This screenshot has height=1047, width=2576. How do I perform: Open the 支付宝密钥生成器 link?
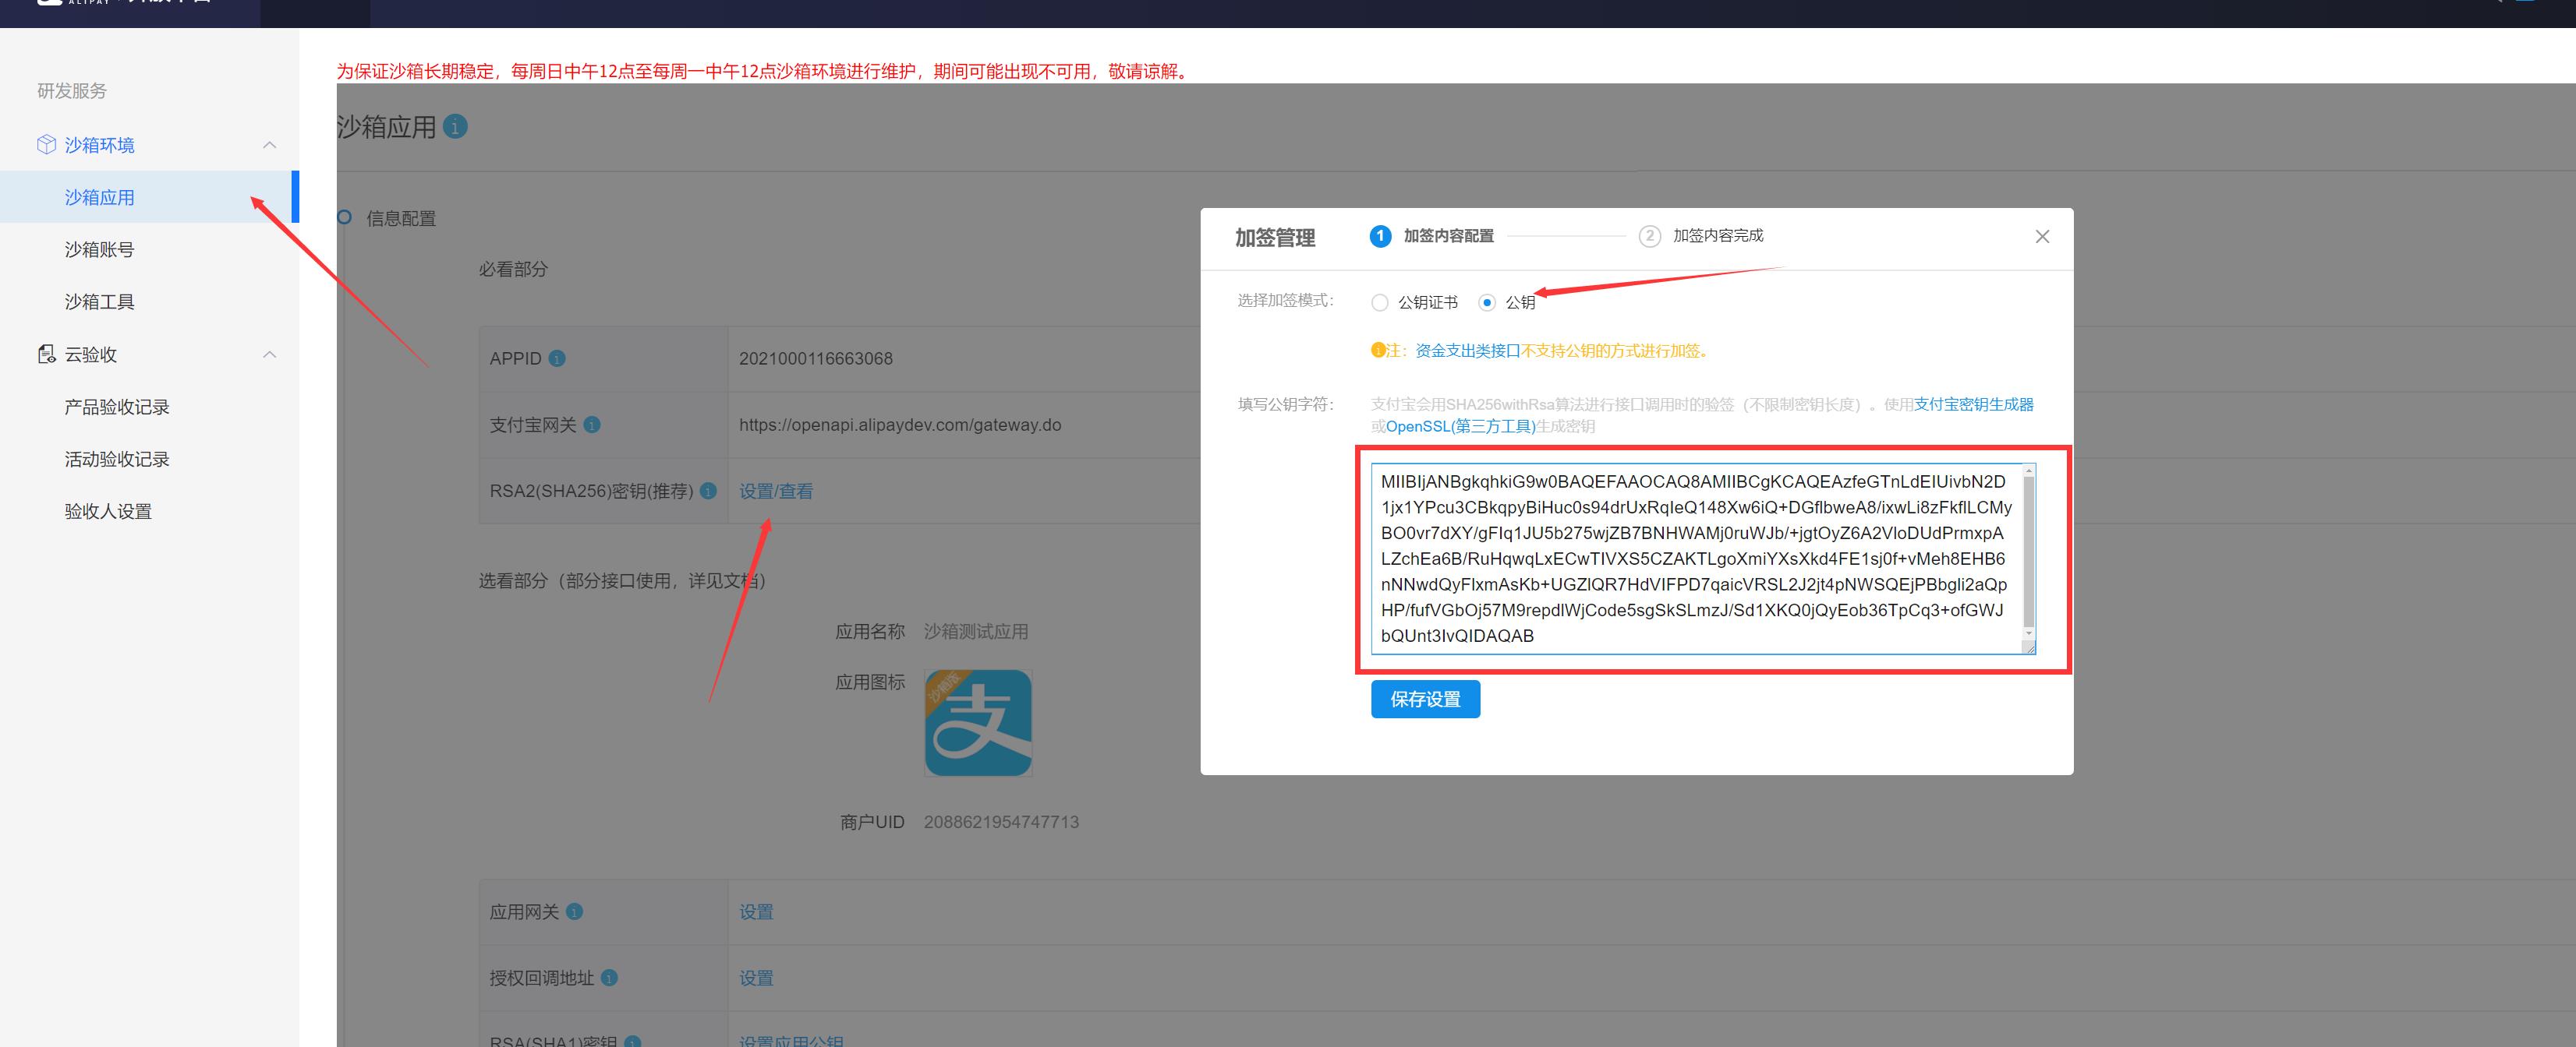tap(1973, 404)
